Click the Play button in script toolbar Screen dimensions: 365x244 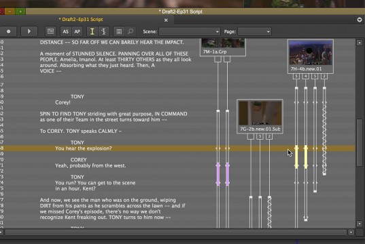click(x=29, y=31)
